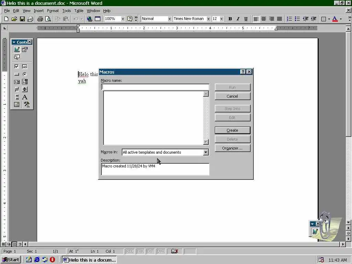Viewport: 352px width, 264px height.
Task: Print the document with the Print icon
Action: point(40,19)
